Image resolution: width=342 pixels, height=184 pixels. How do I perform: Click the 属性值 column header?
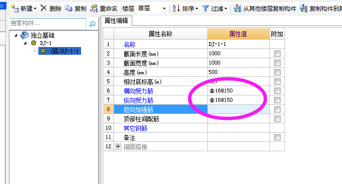click(238, 34)
